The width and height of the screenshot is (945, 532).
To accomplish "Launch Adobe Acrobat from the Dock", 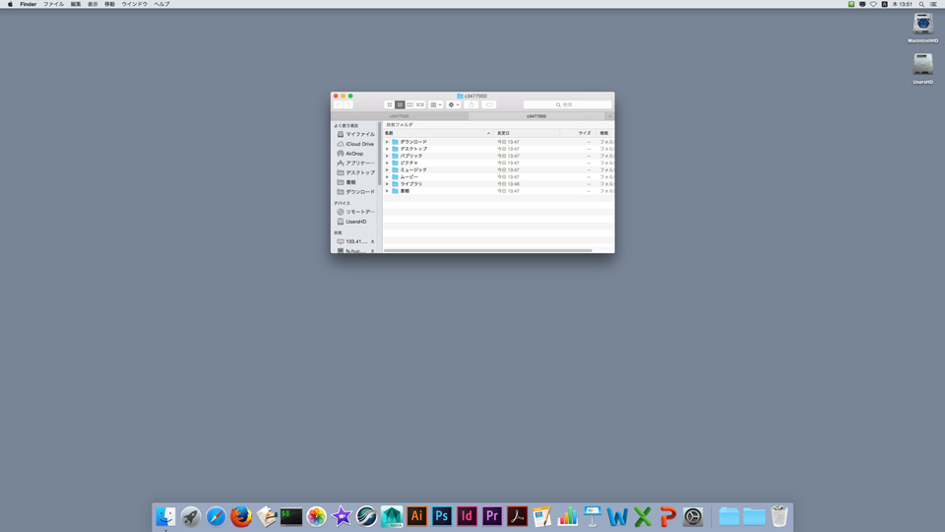I will pos(517,517).
